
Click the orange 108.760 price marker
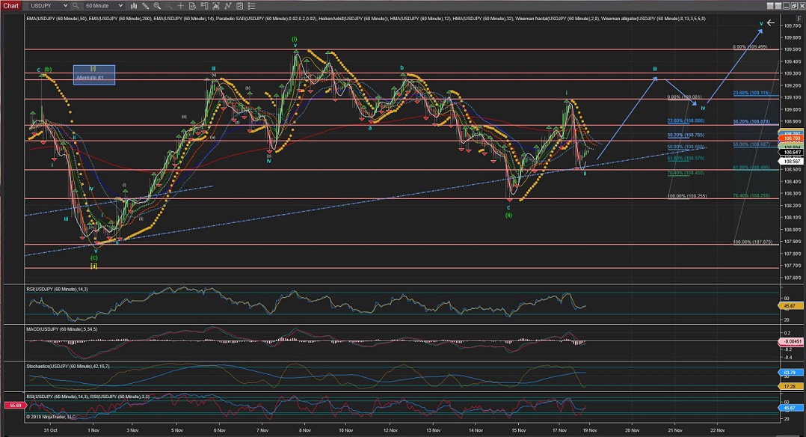pyautogui.click(x=790, y=138)
